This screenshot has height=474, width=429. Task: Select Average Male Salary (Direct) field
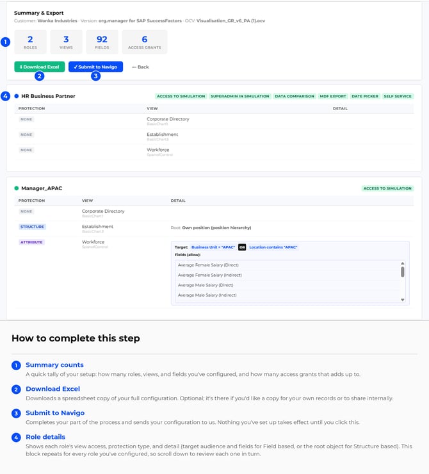[206, 285]
